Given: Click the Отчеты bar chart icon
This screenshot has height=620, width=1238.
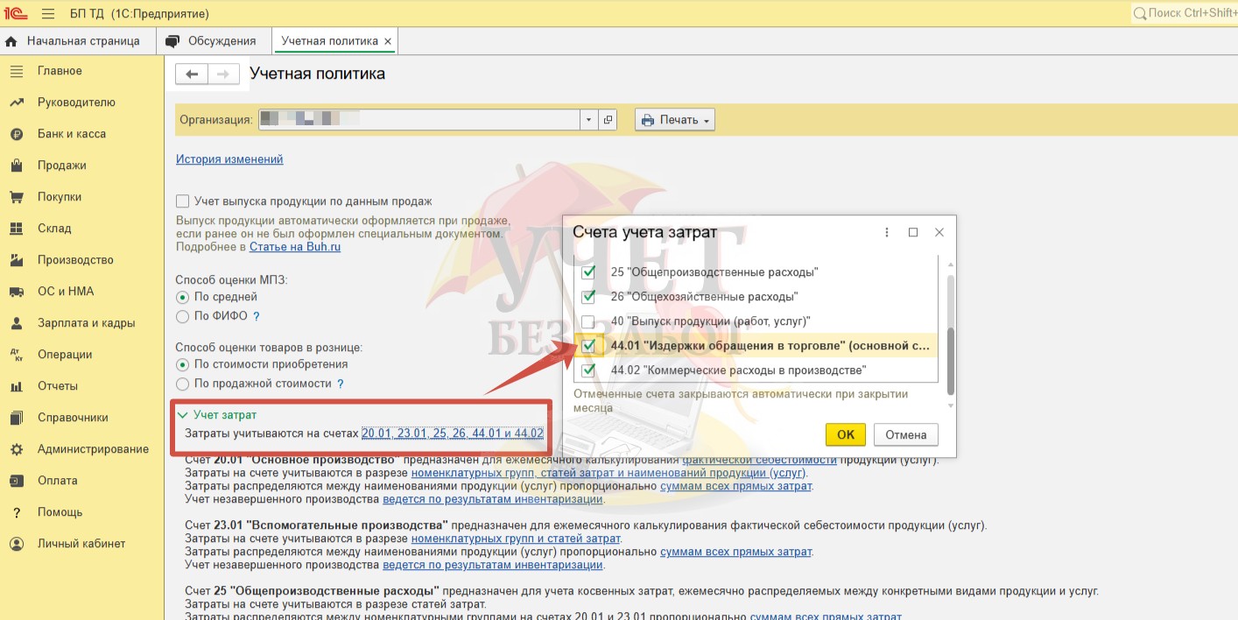Looking at the screenshot, I should [16, 386].
